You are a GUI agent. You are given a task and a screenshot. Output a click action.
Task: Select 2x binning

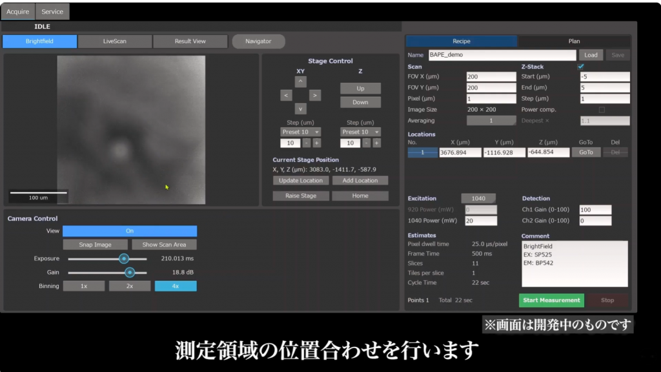tap(129, 286)
